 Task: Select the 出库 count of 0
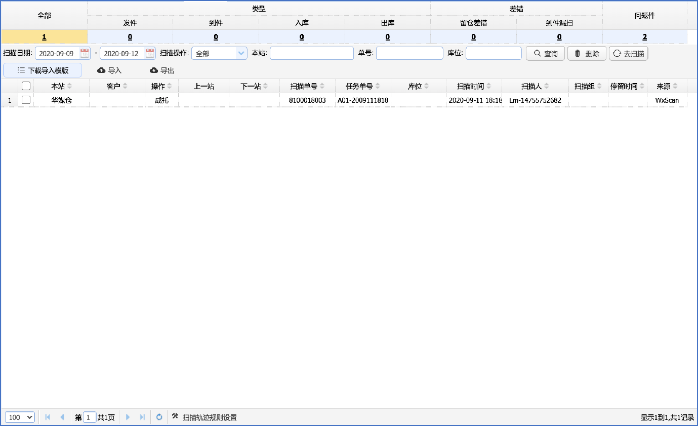point(388,37)
